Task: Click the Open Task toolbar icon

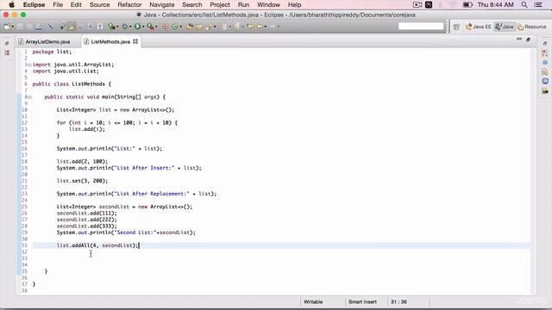Action: pyautogui.click(x=199, y=27)
